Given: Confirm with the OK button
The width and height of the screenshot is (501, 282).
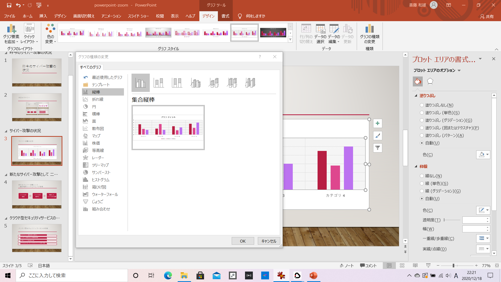Looking at the screenshot, I should [x=243, y=241].
